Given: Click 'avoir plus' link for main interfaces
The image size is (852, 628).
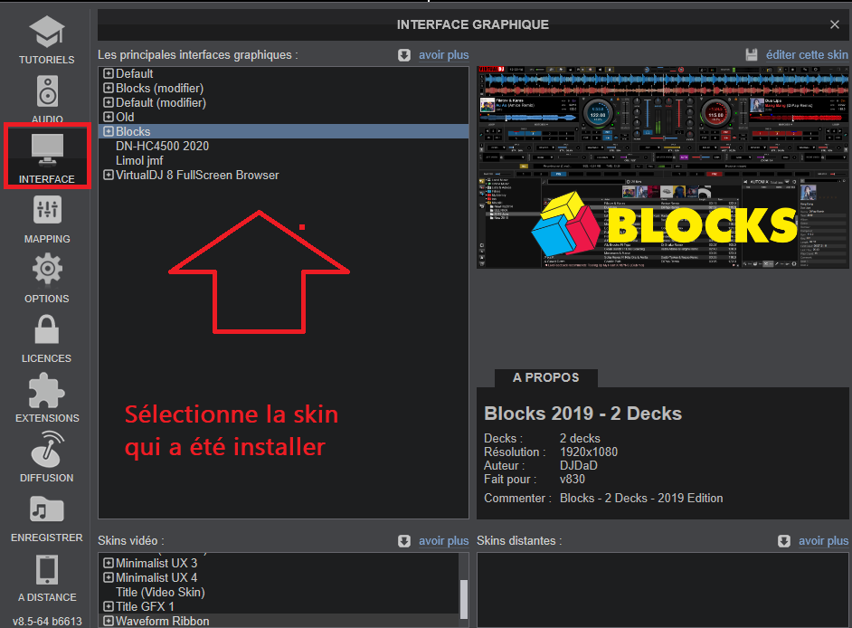Looking at the screenshot, I should [443, 55].
